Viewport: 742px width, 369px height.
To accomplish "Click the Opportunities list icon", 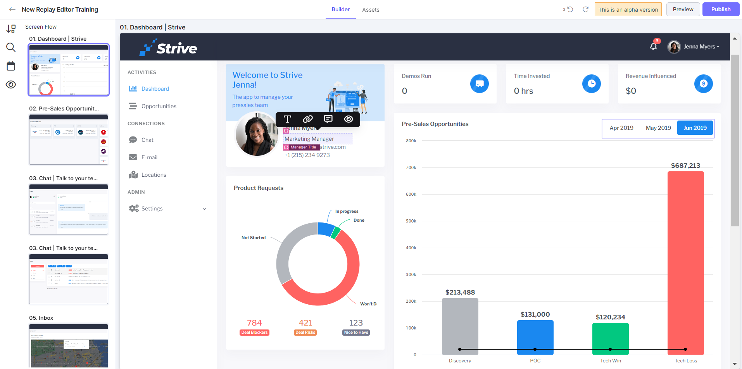I will pos(133,106).
